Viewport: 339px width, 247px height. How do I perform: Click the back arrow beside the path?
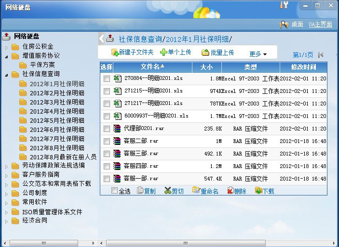[x=101, y=39]
